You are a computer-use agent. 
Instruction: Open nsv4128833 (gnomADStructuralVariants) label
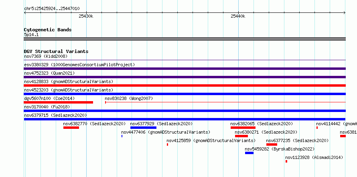(x=69, y=81)
